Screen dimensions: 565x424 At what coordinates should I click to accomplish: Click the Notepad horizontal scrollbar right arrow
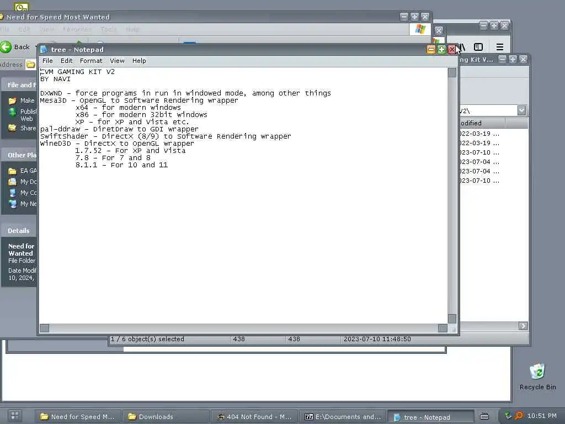pos(443,328)
